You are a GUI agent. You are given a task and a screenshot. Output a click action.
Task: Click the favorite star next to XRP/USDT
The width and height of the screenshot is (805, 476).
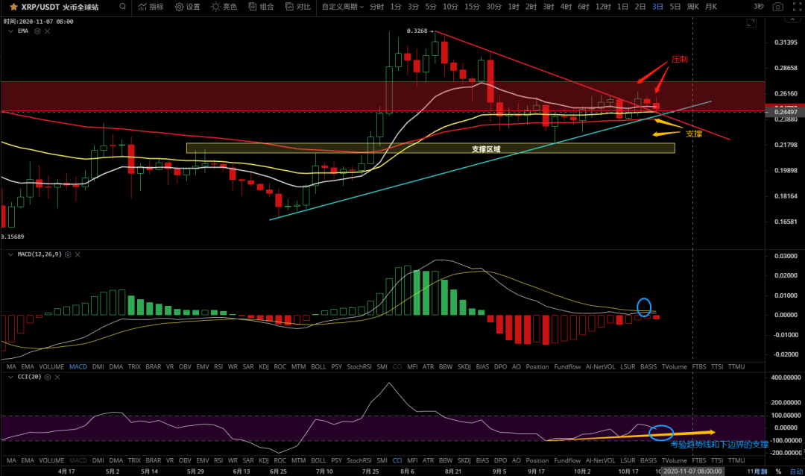point(13,7)
